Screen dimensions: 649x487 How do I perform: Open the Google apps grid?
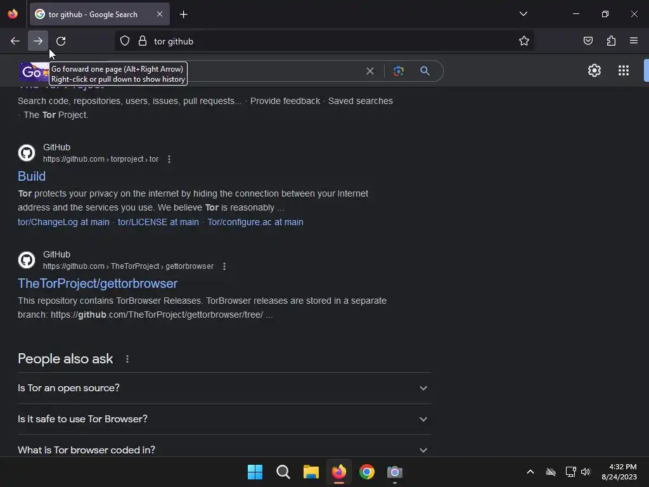pos(624,70)
